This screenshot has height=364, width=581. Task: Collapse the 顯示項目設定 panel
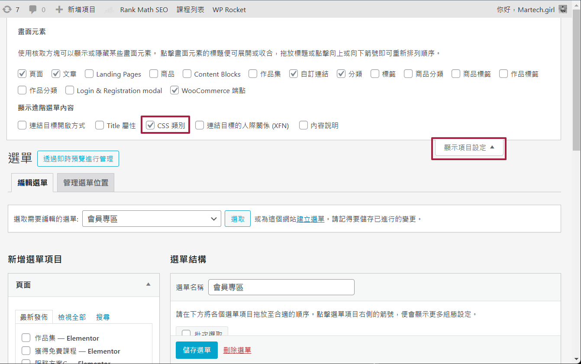tap(469, 148)
